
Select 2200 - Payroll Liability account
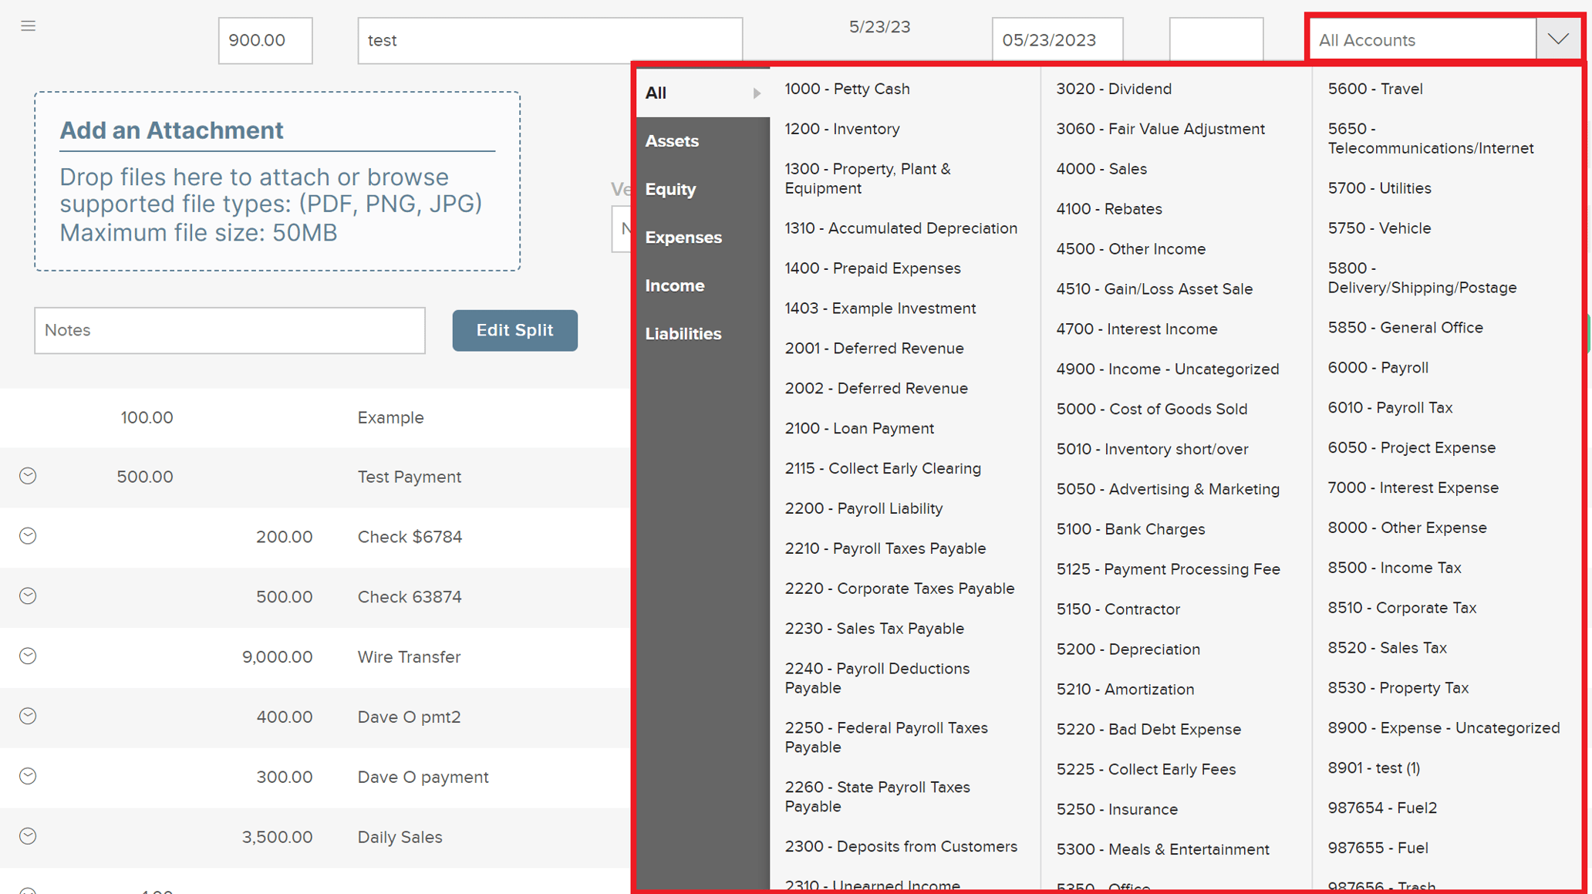(864, 508)
